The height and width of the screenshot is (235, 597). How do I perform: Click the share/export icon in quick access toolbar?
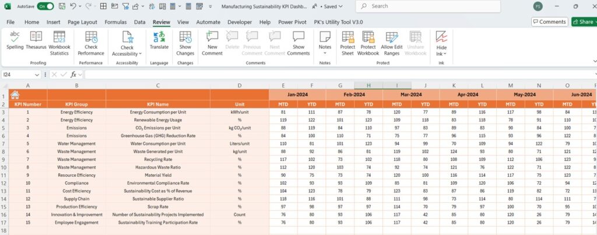click(x=135, y=6)
